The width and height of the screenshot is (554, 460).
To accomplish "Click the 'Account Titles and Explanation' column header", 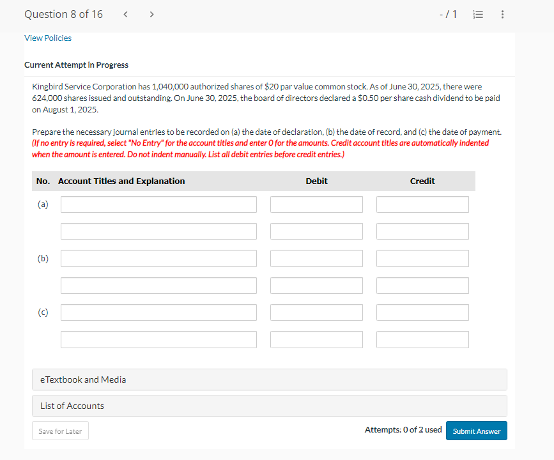I will 121,181.
